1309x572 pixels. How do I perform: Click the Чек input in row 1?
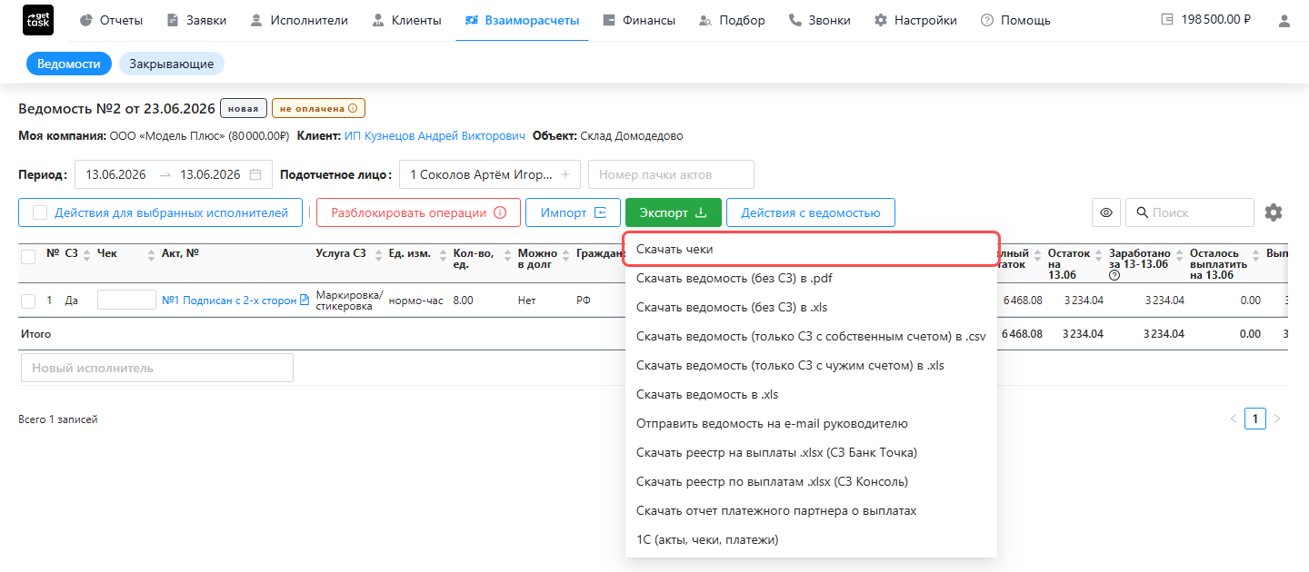(x=126, y=300)
